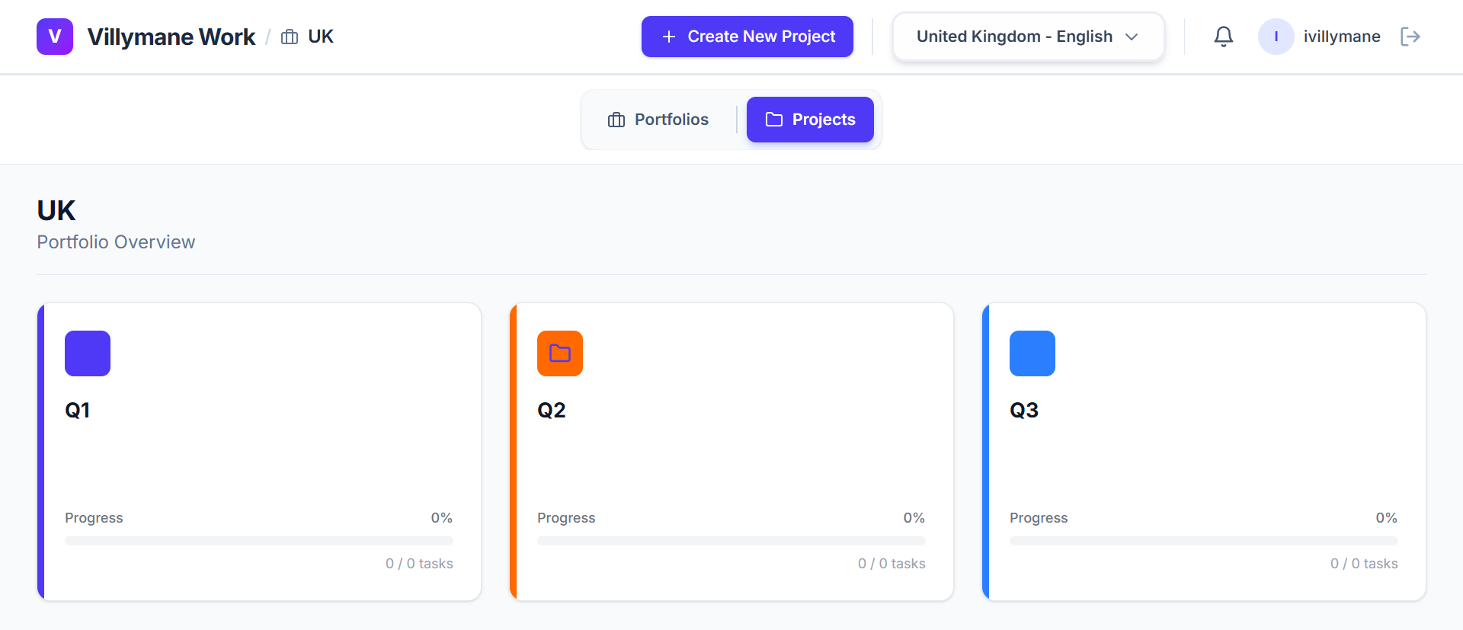This screenshot has width=1463, height=630.
Task: Open the Q1 project card
Action: [x=259, y=449]
